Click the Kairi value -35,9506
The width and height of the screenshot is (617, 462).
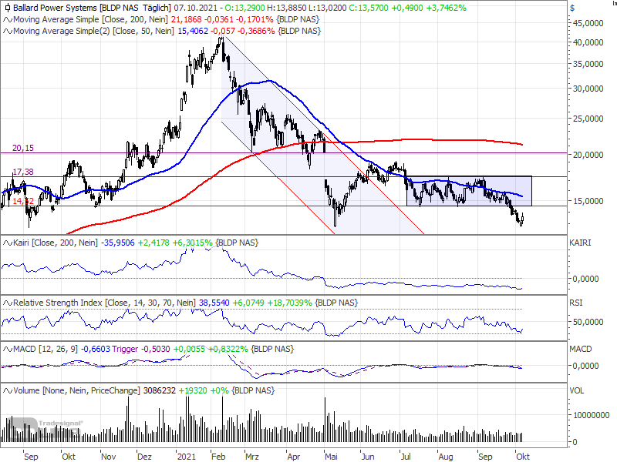coord(118,243)
